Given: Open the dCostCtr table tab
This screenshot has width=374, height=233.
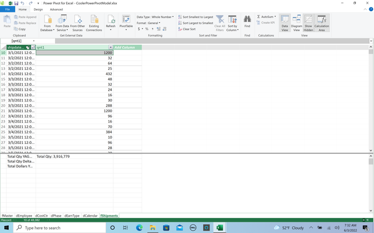Looking at the screenshot, I should (41, 216).
